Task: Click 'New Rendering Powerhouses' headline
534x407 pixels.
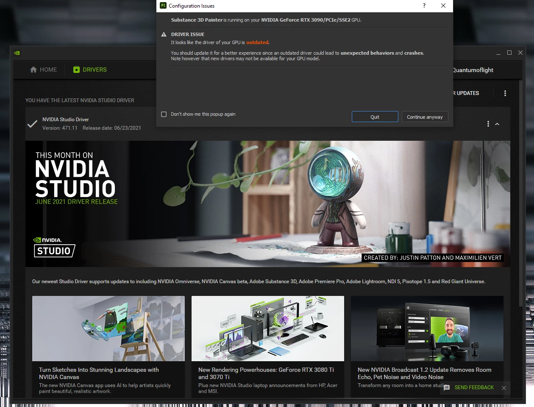Action: point(266,373)
